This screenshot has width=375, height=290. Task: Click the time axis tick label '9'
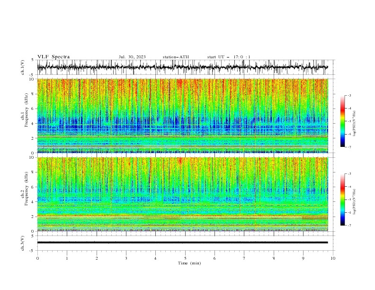coord(303,258)
